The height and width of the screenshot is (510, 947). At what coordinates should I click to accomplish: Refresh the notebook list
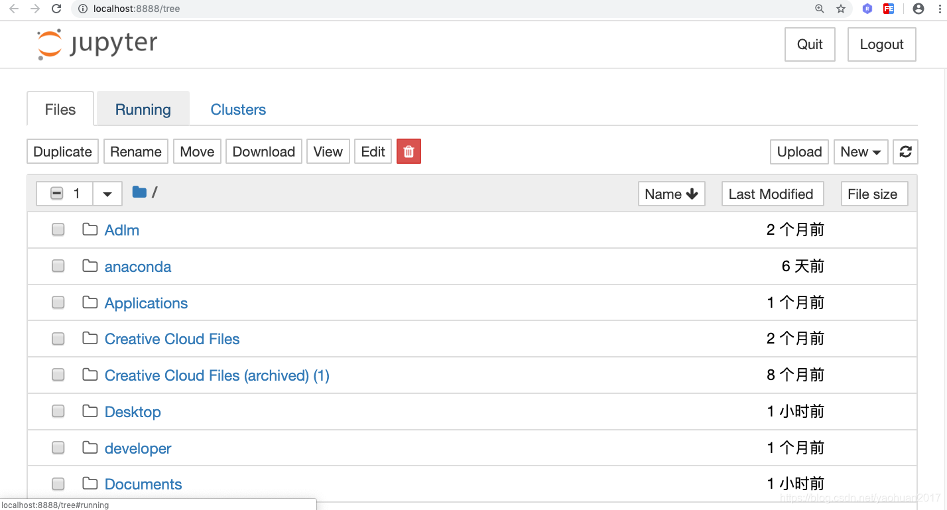[x=905, y=152]
